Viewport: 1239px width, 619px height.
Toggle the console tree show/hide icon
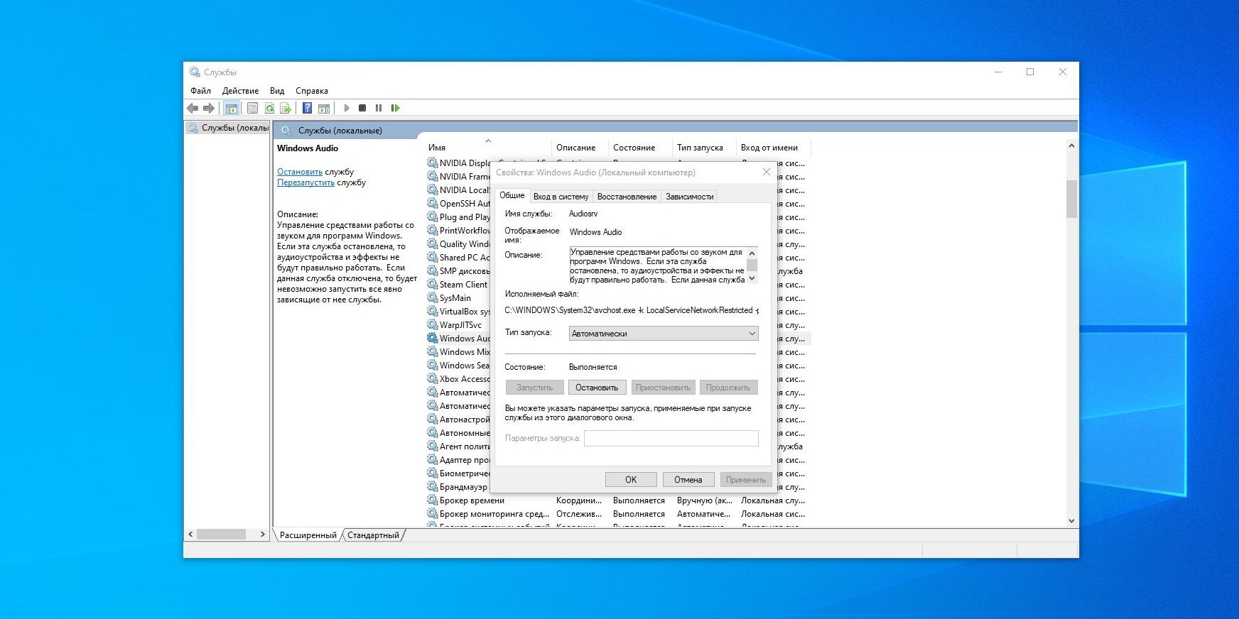tap(231, 108)
